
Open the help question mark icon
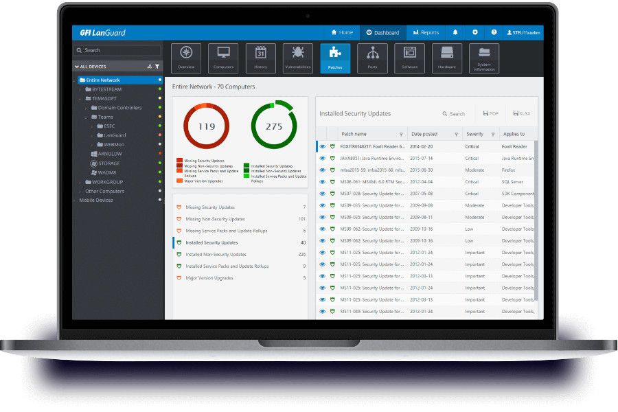[494, 32]
